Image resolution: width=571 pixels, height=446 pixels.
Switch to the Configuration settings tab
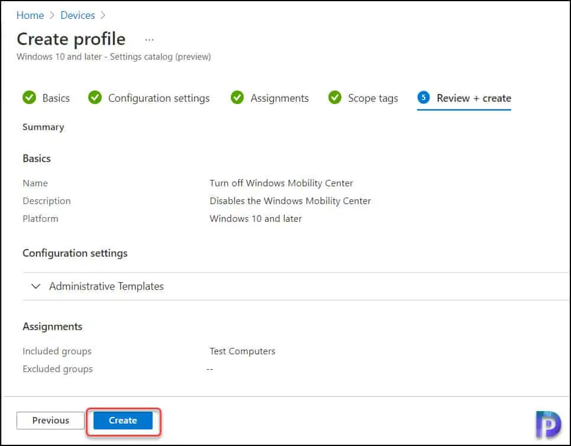pos(149,98)
